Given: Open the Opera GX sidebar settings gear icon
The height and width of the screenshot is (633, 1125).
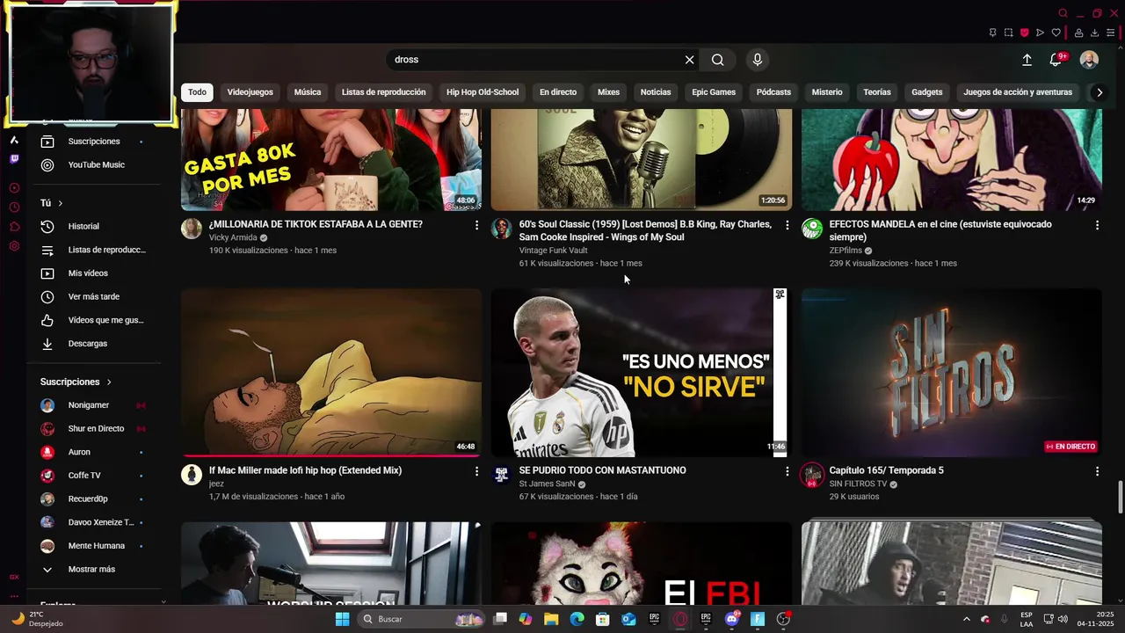Looking at the screenshot, I should 14,246.
